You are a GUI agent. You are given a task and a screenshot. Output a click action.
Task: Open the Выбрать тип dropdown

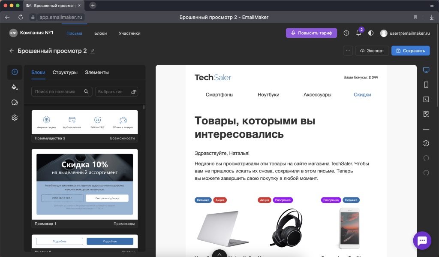click(117, 92)
